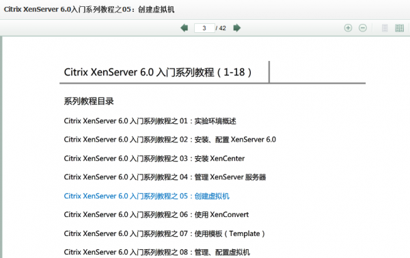
Task: Click the line '02：安装、配置 XenServer 6.0'
Action: pos(170,140)
